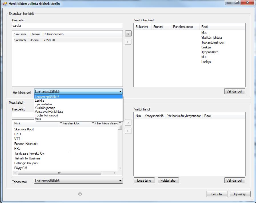Click the lower Vaihda rooli button
This screenshot has width=256, height=203.
[x=235, y=181]
